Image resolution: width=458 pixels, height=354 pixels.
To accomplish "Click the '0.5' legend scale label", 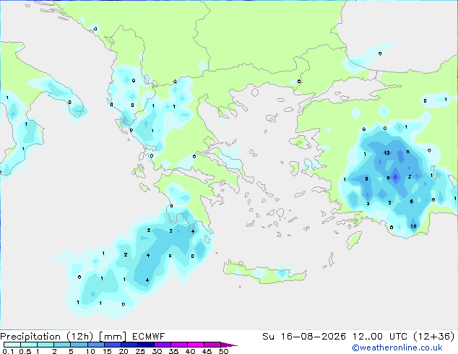I will (x=25, y=351).
